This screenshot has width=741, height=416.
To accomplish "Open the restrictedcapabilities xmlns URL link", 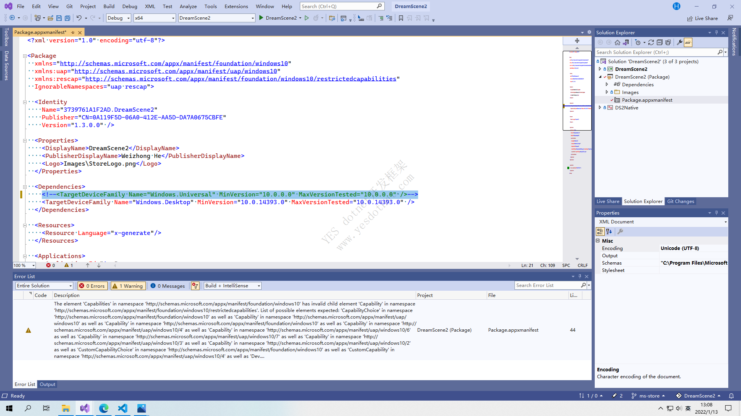I will [241, 79].
